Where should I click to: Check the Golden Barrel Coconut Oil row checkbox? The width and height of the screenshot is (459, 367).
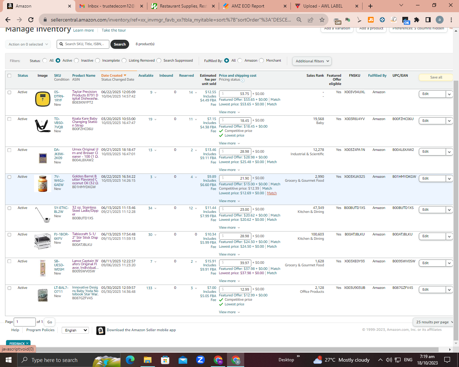point(9,177)
